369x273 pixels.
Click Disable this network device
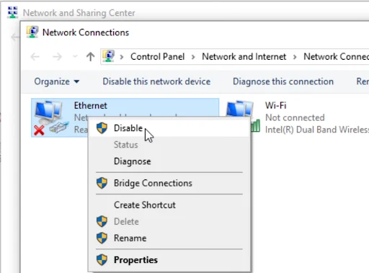(x=156, y=81)
